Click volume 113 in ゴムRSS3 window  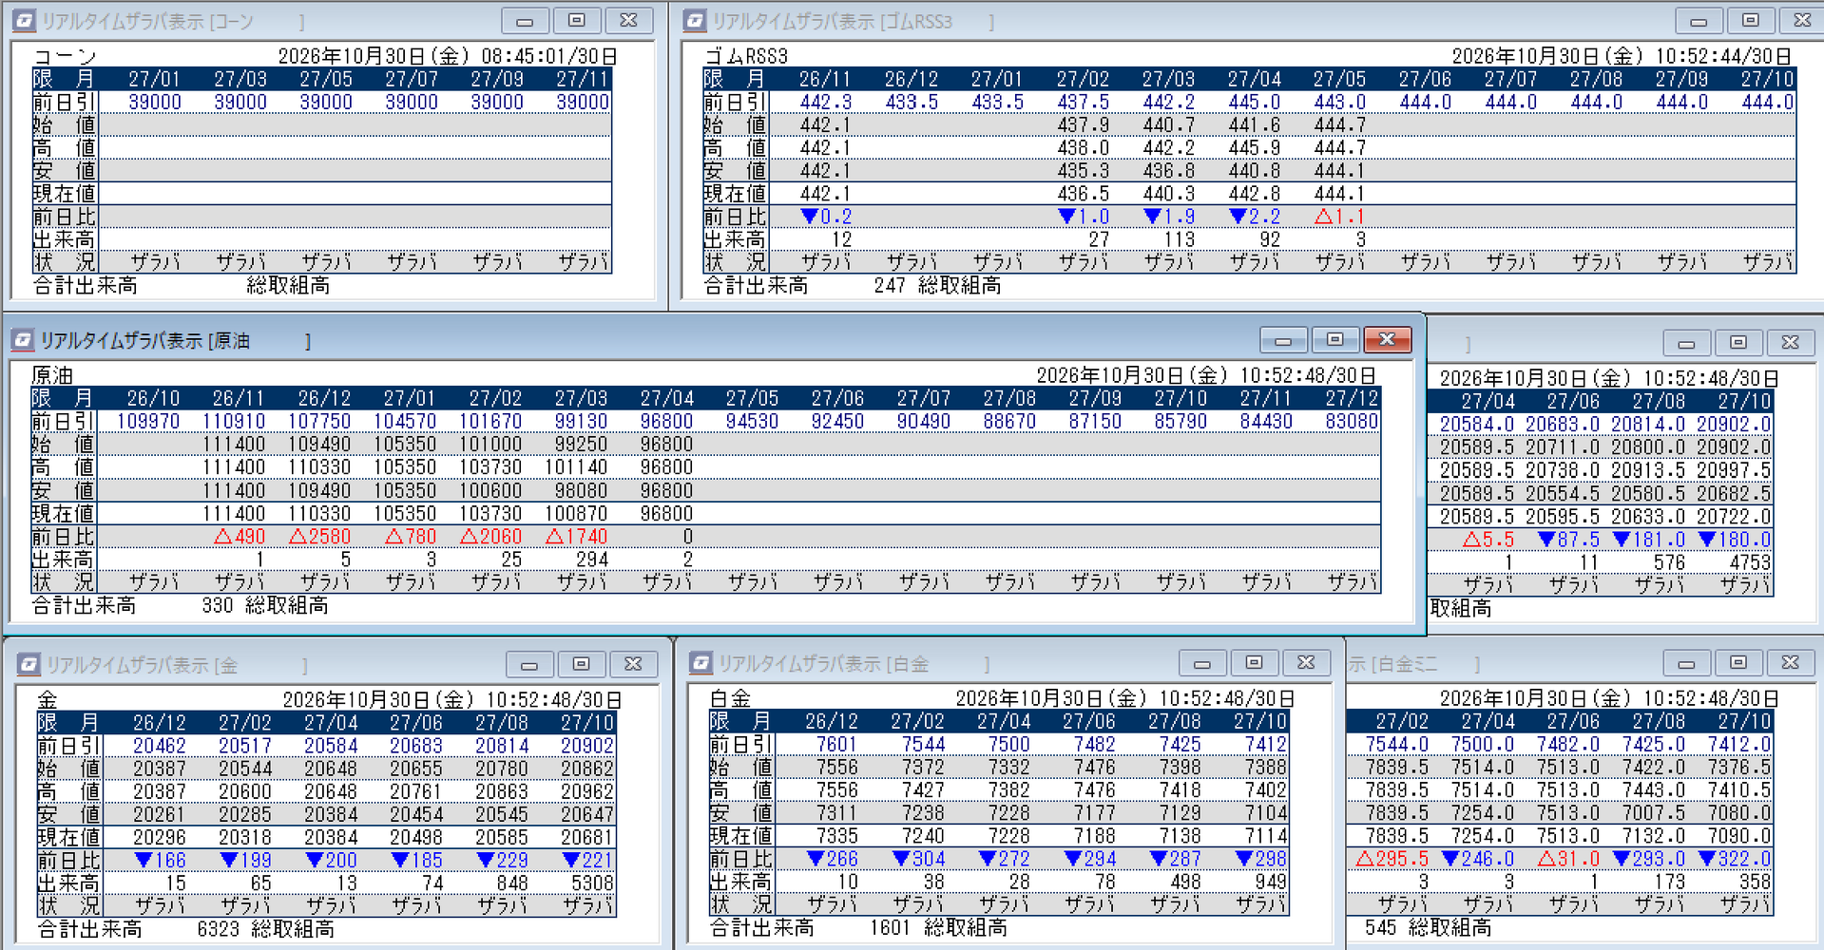click(1180, 239)
